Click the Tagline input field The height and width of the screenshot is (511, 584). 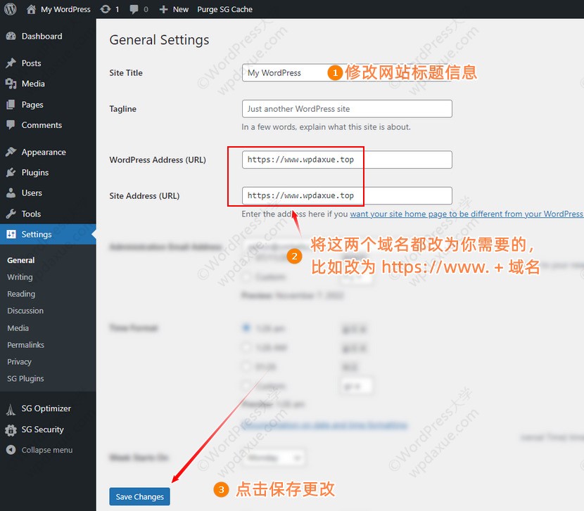coord(347,109)
